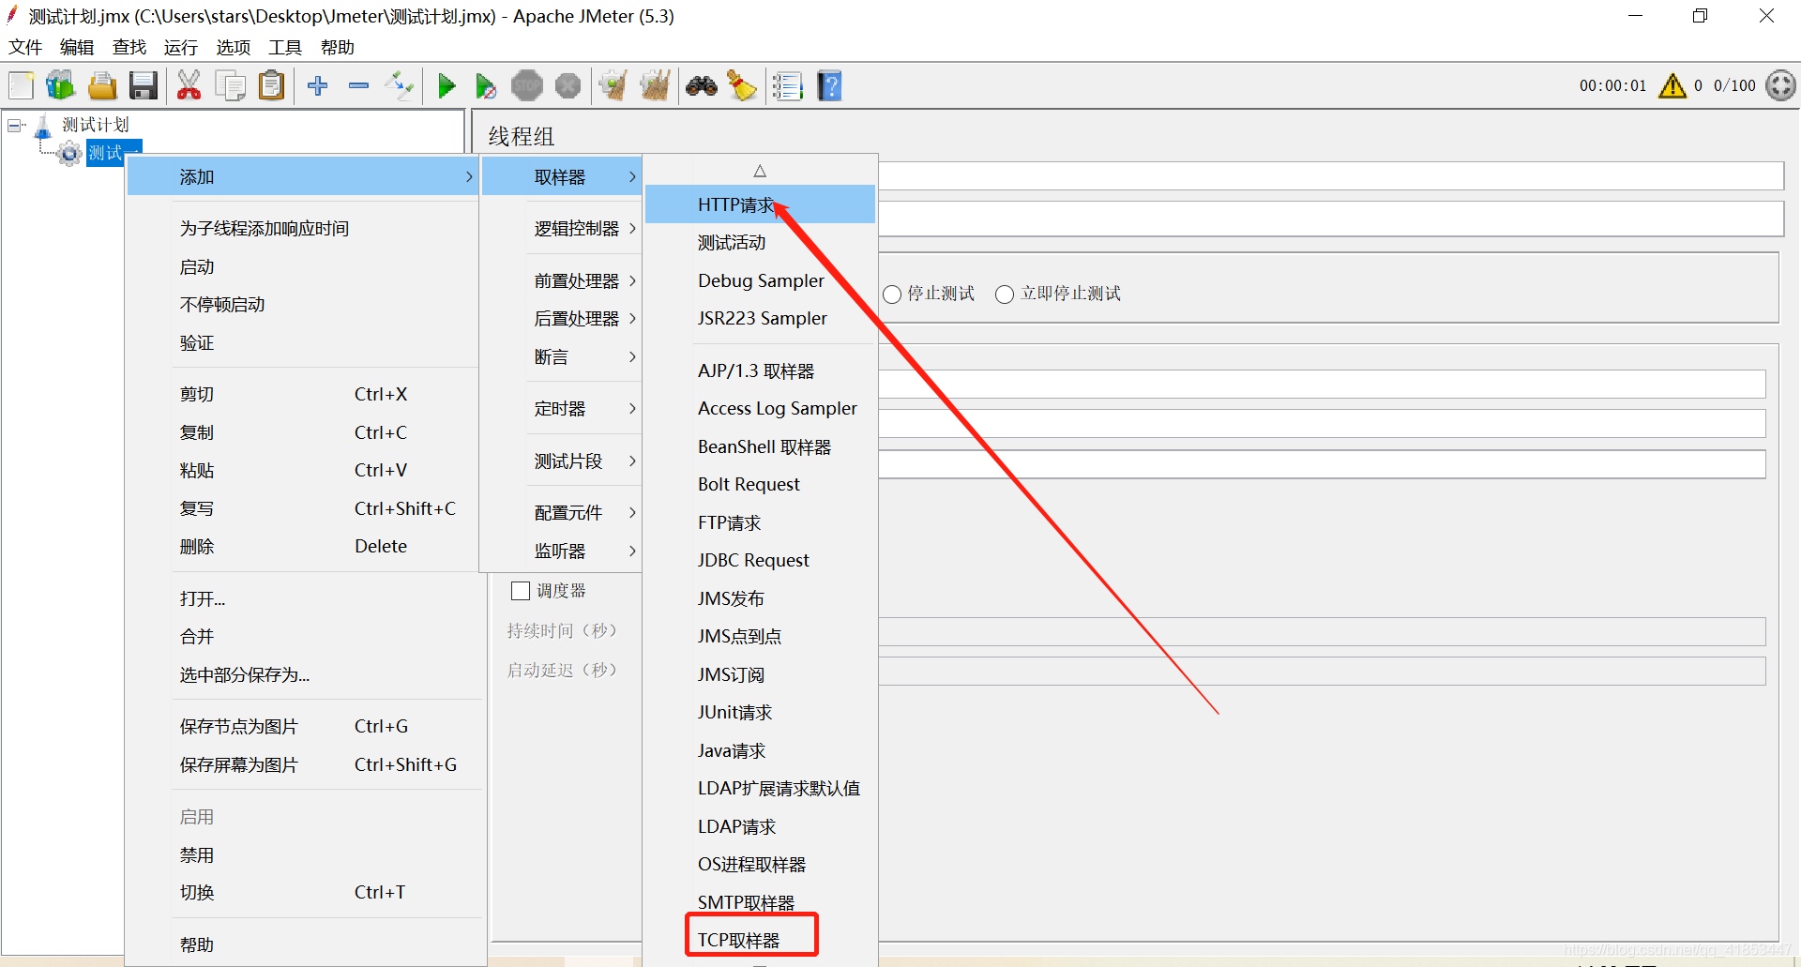Open the 运行 menu
Screen dimensions: 1801x967
[180, 47]
